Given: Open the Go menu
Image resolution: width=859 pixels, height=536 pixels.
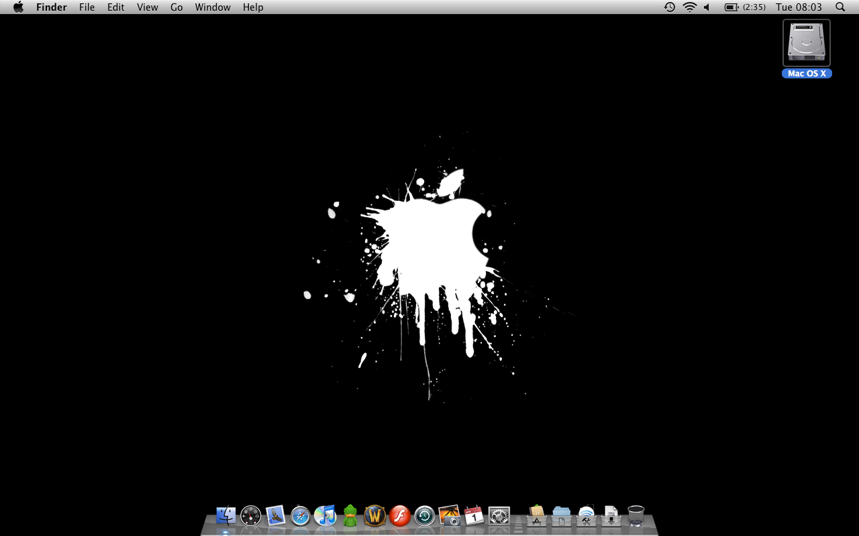Looking at the screenshot, I should click(176, 7).
